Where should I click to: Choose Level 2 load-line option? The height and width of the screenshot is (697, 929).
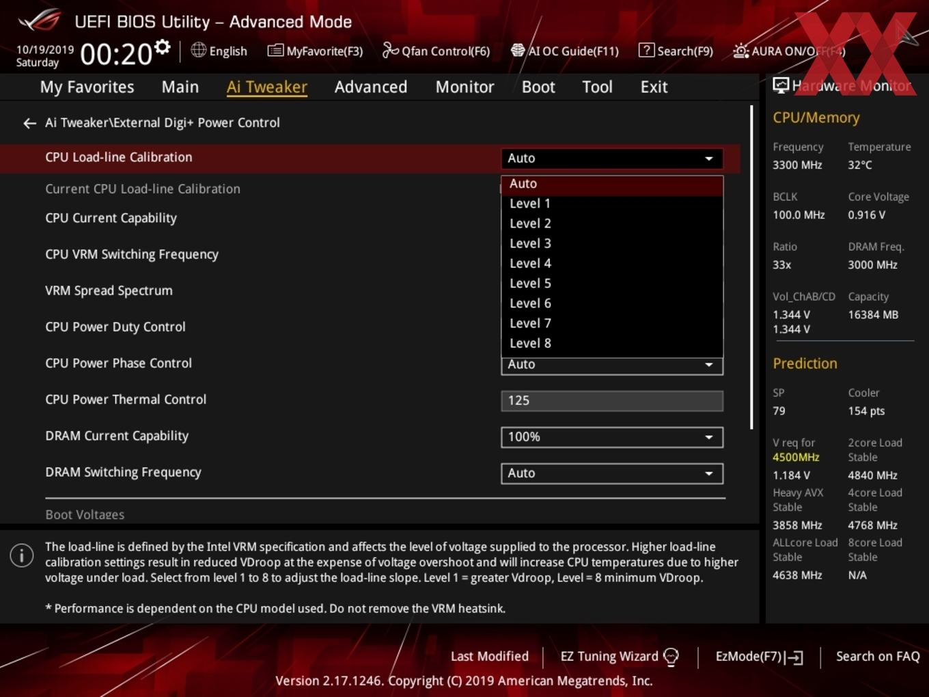pos(612,223)
